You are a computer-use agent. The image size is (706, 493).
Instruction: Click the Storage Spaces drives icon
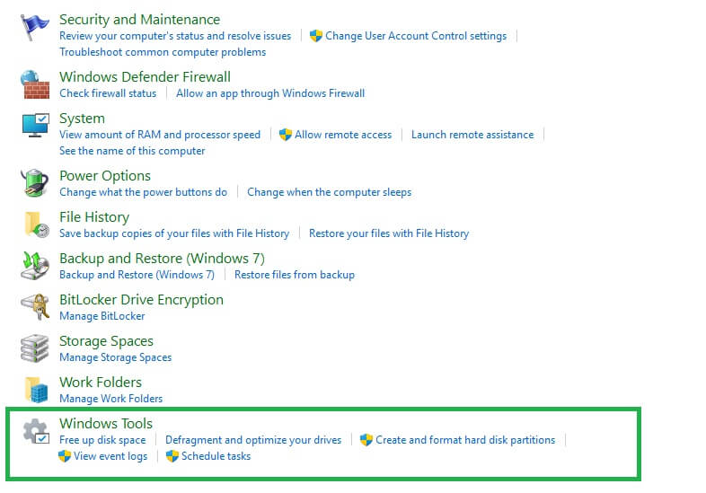(35, 348)
